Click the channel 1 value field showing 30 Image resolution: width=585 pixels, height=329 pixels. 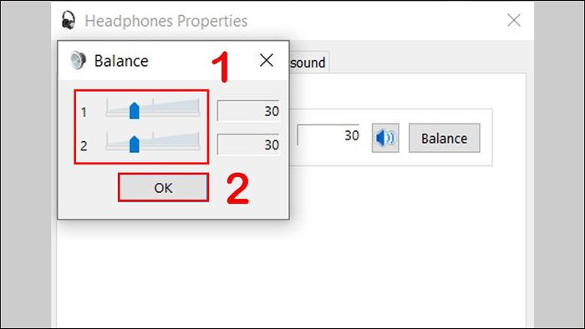point(248,111)
